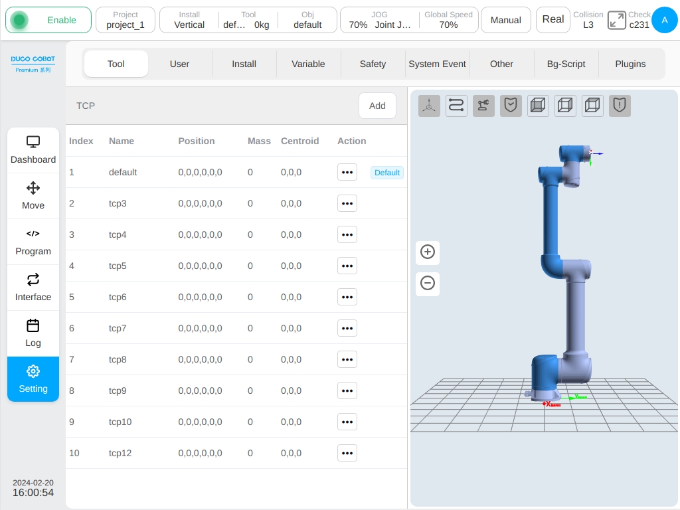Switch to the Variable tab
Screen dimensions: 680x510
point(308,64)
